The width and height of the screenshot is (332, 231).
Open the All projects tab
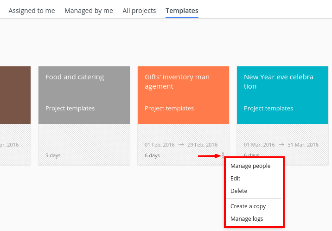point(139,11)
